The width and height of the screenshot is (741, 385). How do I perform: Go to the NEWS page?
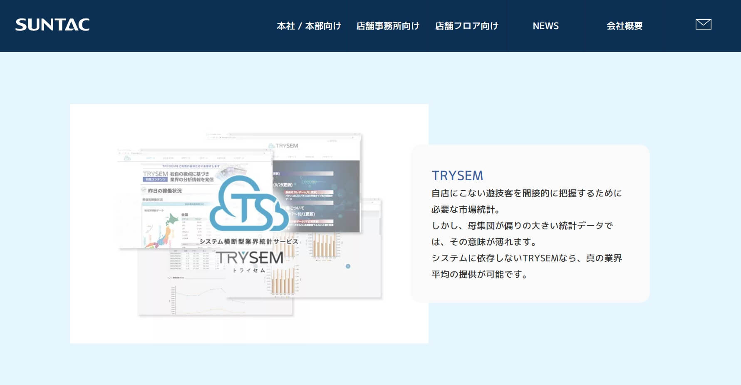coord(546,26)
